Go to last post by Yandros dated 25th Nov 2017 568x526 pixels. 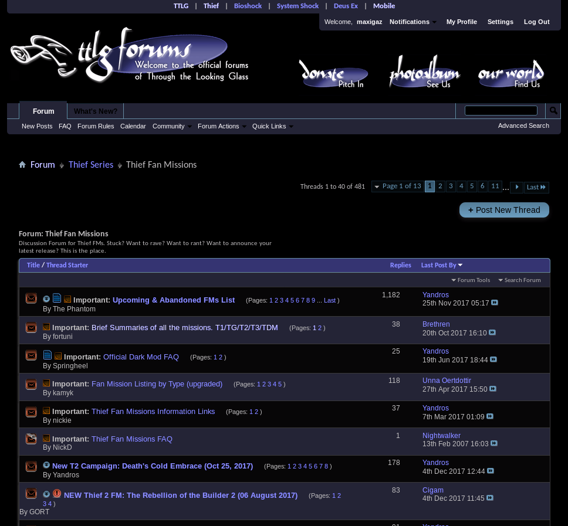click(495, 303)
